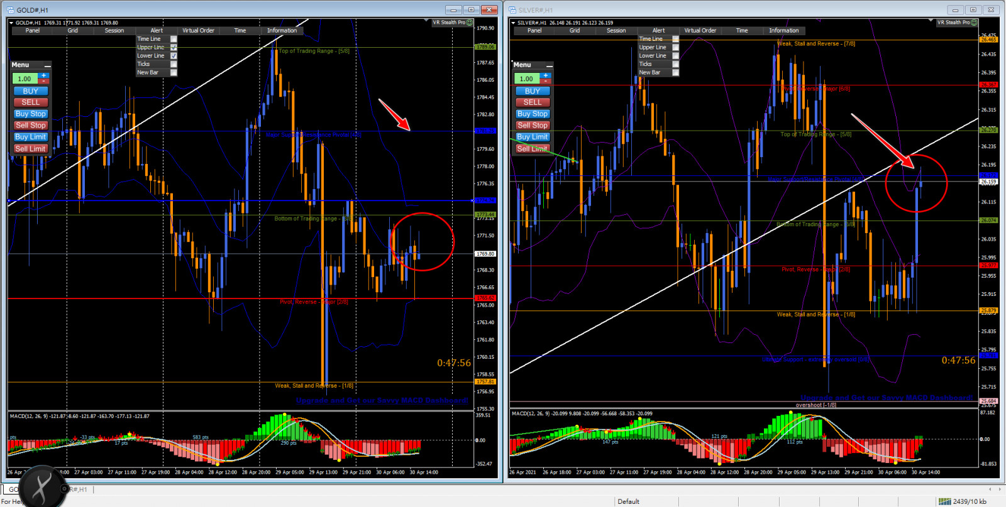Click the lot size field on SILVER chart
Image resolution: width=1006 pixels, height=507 pixels.
(528, 79)
